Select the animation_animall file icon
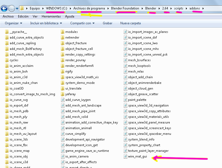The image size is (222, 168). coord(63,128)
